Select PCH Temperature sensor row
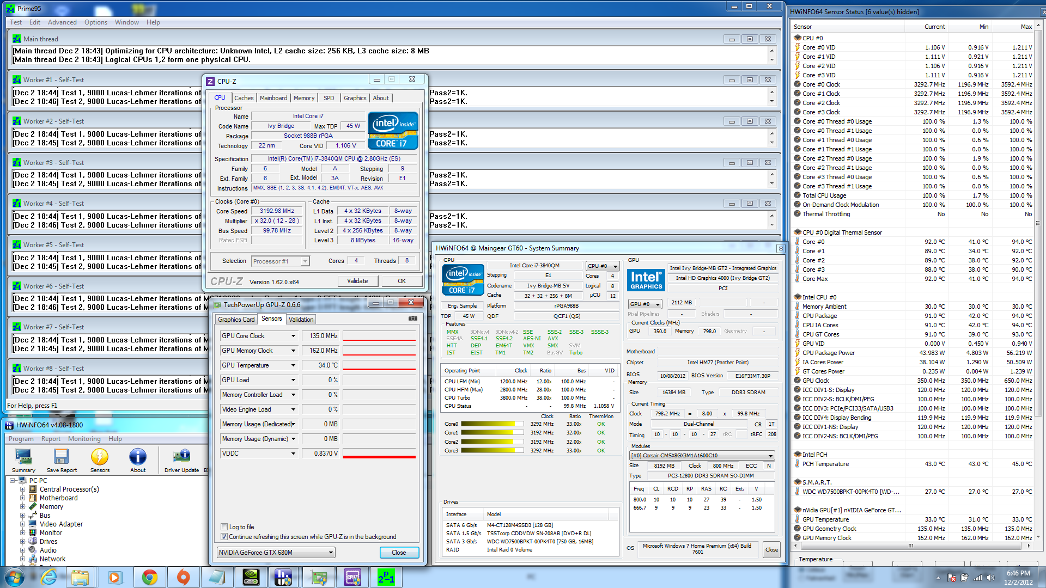This screenshot has width=1046, height=588. coord(913,464)
